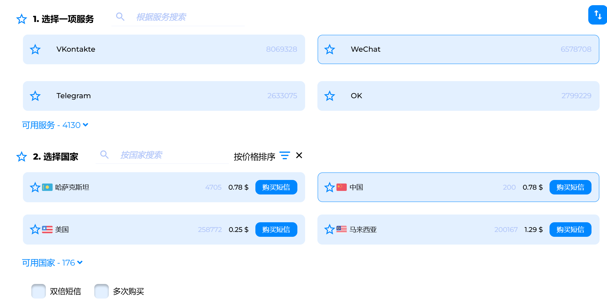
Task: Click the swap arrows button in the top corner
Action: pyautogui.click(x=598, y=15)
